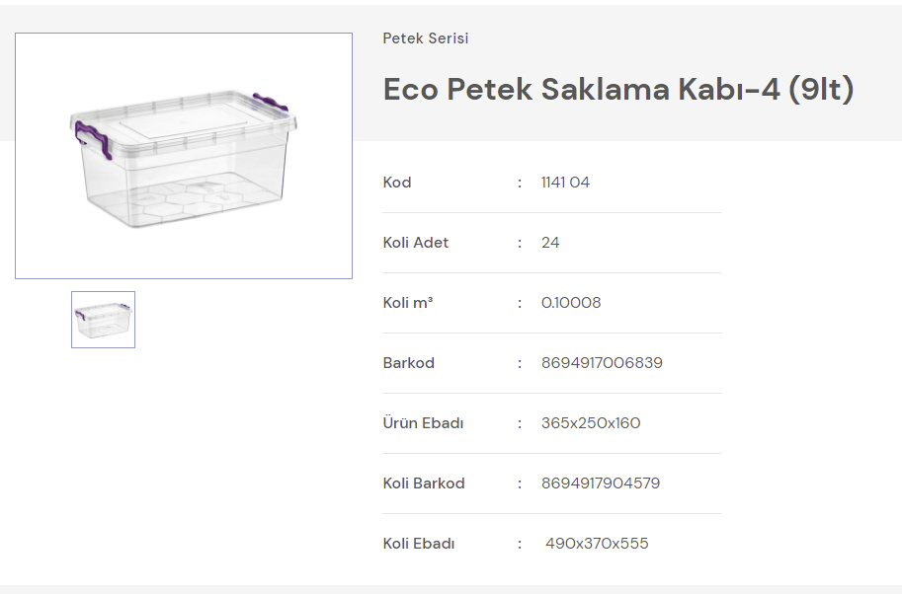Select the Ürün Ebadı label
The height and width of the screenshot is (594, 902).
pyautogui.click(x=423, y=423)
